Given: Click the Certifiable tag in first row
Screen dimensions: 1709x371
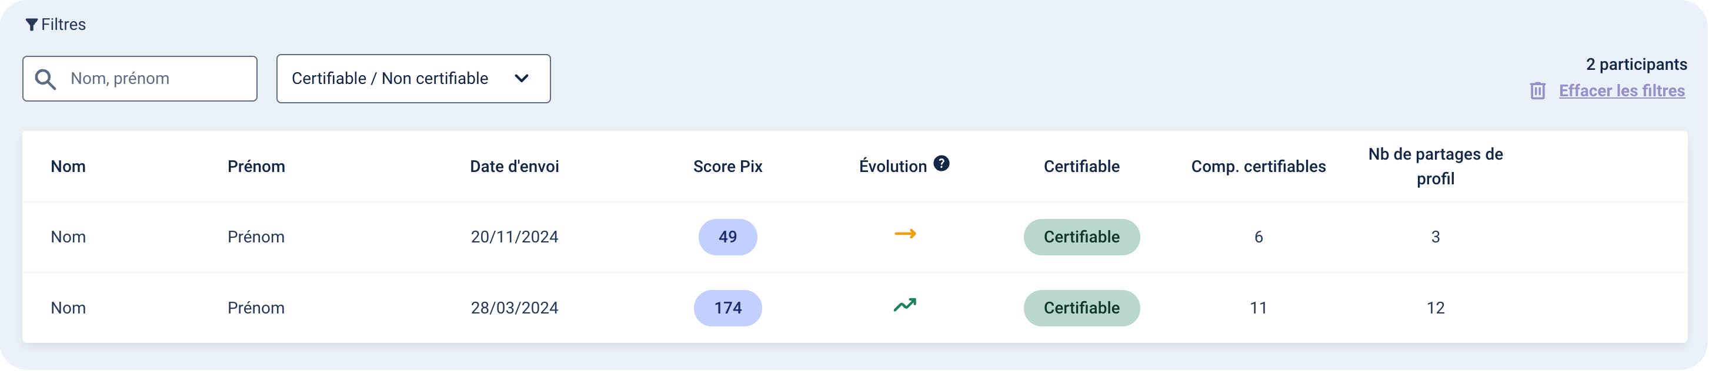Looking at the screenshot, I should pos(1082,237).
